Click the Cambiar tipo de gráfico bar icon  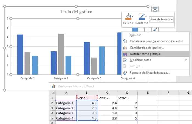pos(125,48)
